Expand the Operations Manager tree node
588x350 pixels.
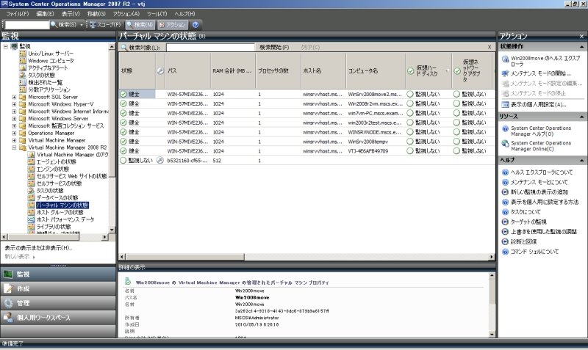tap(14, 133)
